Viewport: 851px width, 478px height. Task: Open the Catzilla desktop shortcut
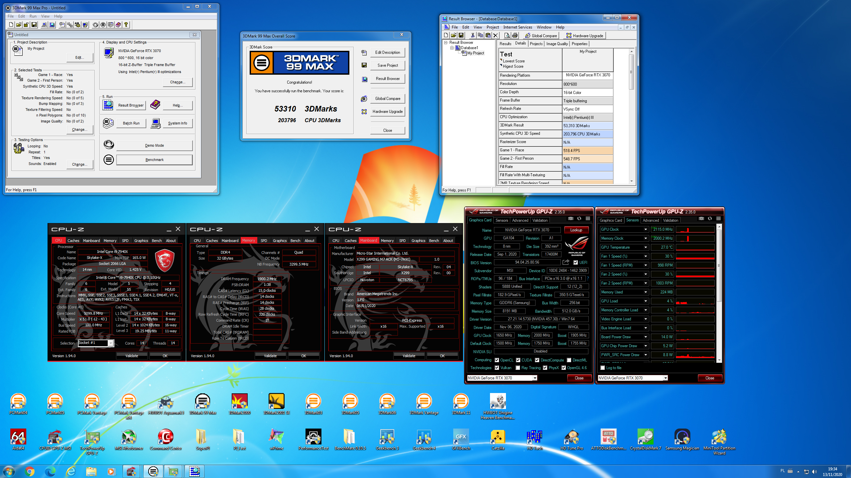pyautogui.click(x=498, y=439)
